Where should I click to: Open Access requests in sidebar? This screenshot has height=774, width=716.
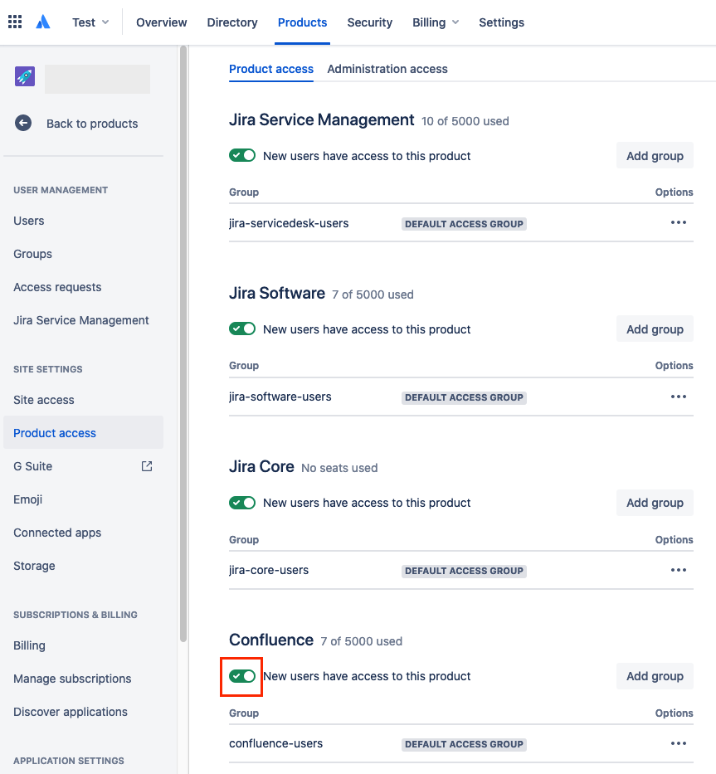[x=57, y=287]
